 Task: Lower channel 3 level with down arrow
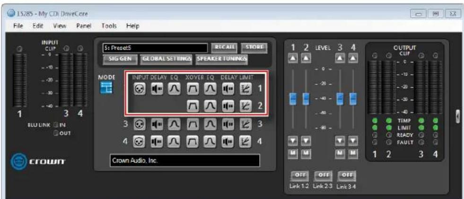click(340, 141)
